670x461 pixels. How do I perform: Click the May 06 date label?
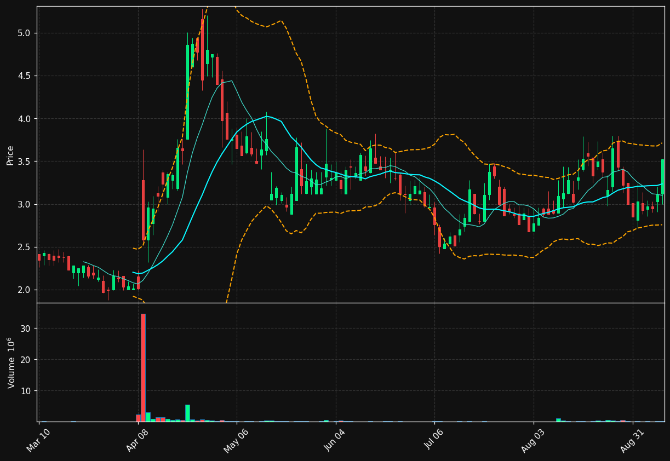point(236,440)
